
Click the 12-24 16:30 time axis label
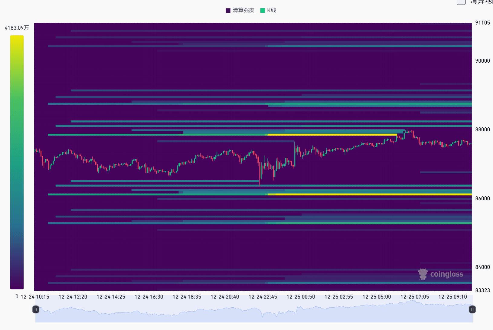coord(149,297)
